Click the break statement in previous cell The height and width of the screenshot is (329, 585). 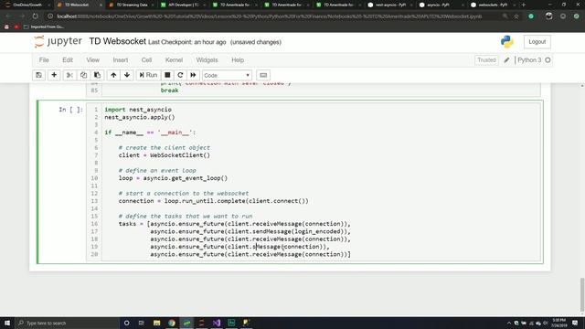click(x=169, y=90)
